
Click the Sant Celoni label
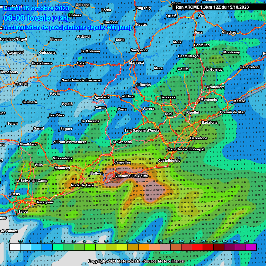[x=250, y=67]
